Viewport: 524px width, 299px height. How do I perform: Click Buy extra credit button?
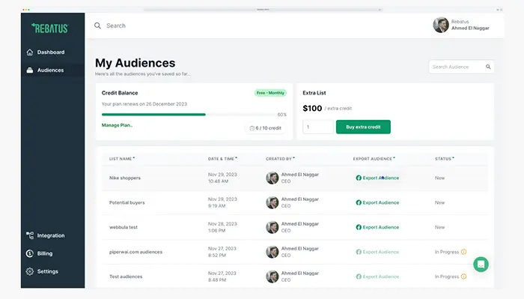pos(363,127)
